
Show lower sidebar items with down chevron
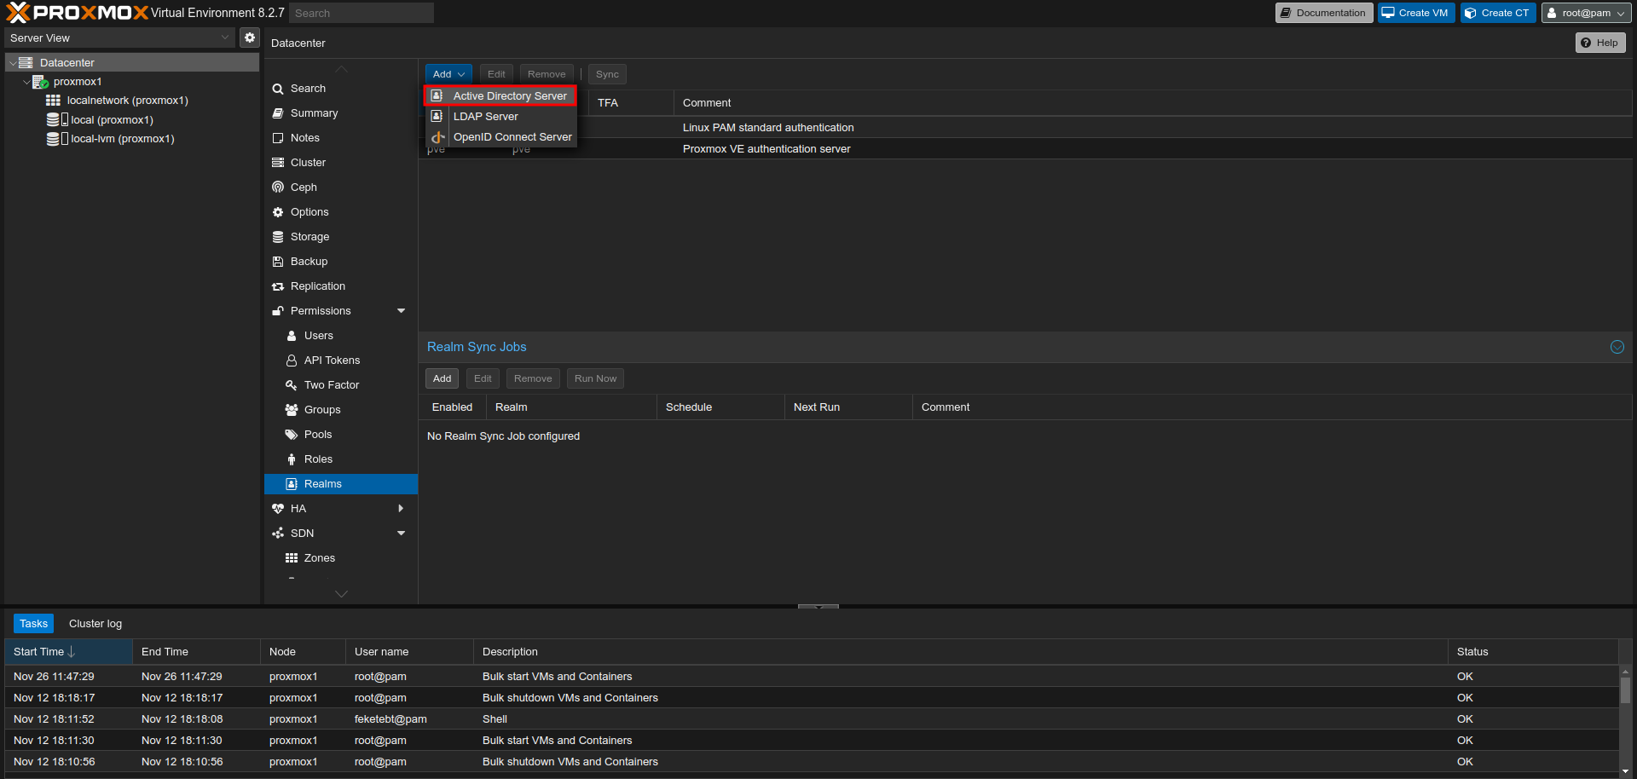click(341, 594)
